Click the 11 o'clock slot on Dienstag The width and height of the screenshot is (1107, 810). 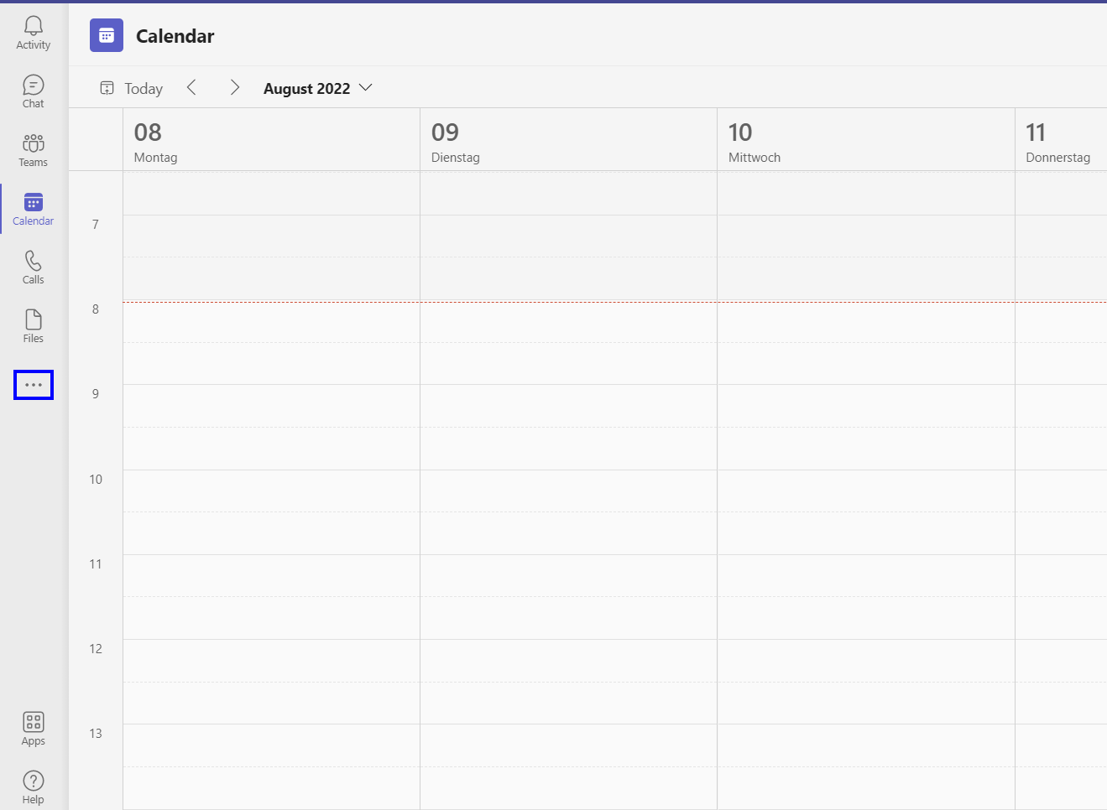coord(568,575)
